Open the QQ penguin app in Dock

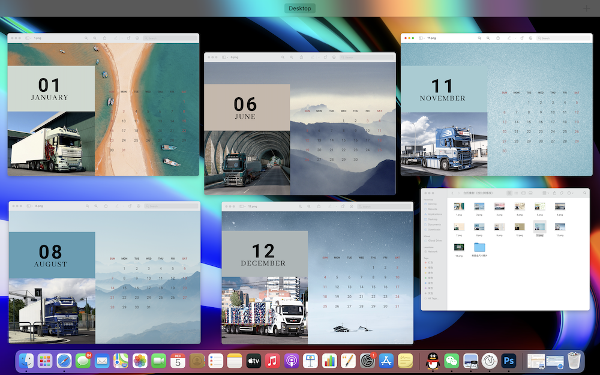[432, 361]
